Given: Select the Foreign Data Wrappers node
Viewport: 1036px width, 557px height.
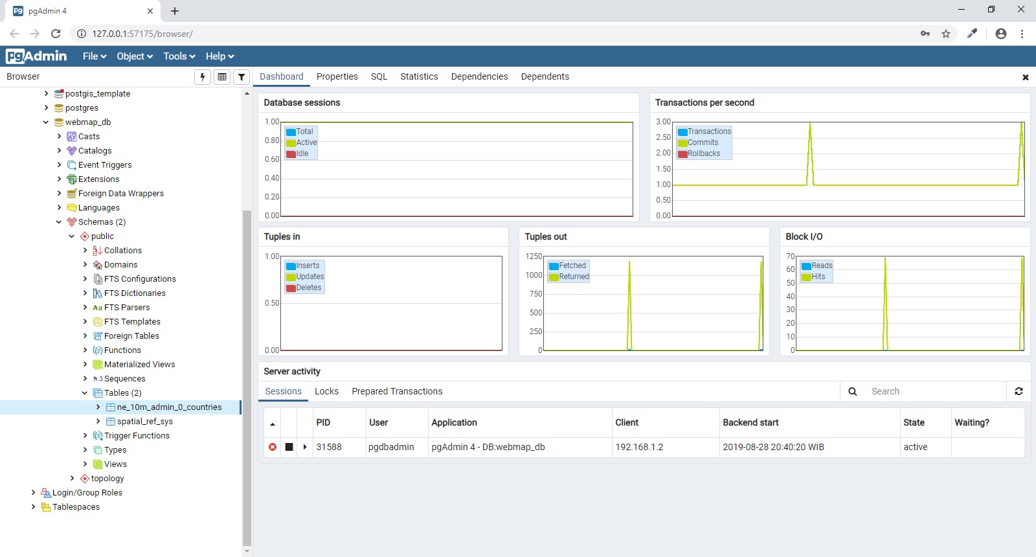Looking at the screenshot, I should (x=121, y=194).
